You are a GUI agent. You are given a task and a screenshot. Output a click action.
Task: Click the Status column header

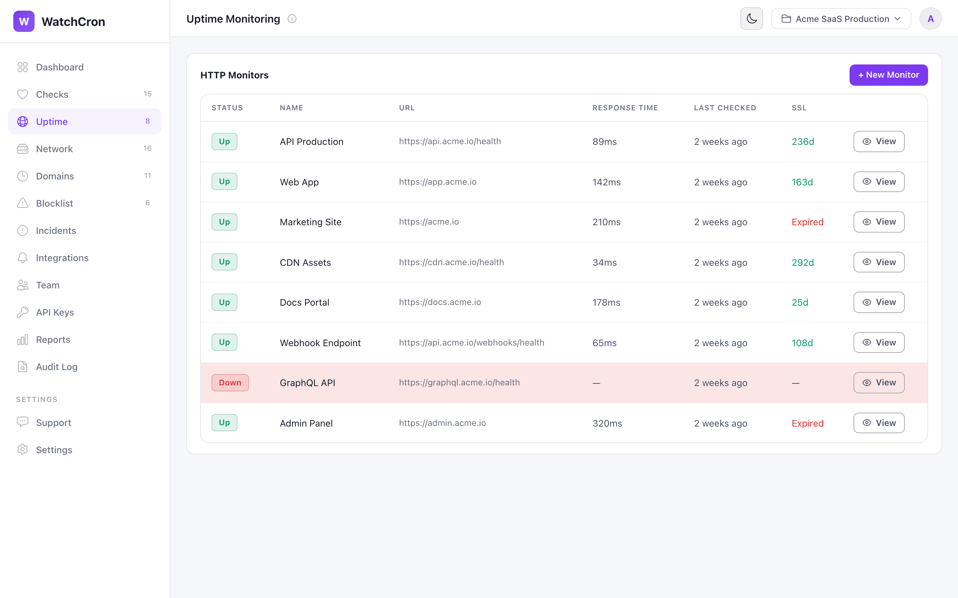[227, 108]
